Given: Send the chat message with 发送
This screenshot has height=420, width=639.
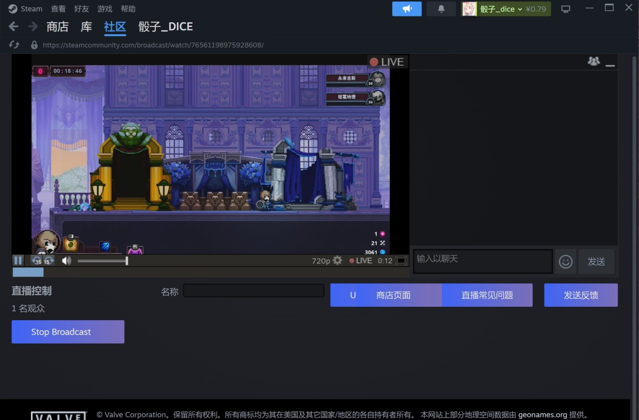Looking at the screenshot, I should click(x=596, y=261).
